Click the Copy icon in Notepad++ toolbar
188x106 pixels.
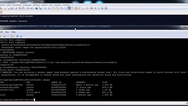pos(20,8)
